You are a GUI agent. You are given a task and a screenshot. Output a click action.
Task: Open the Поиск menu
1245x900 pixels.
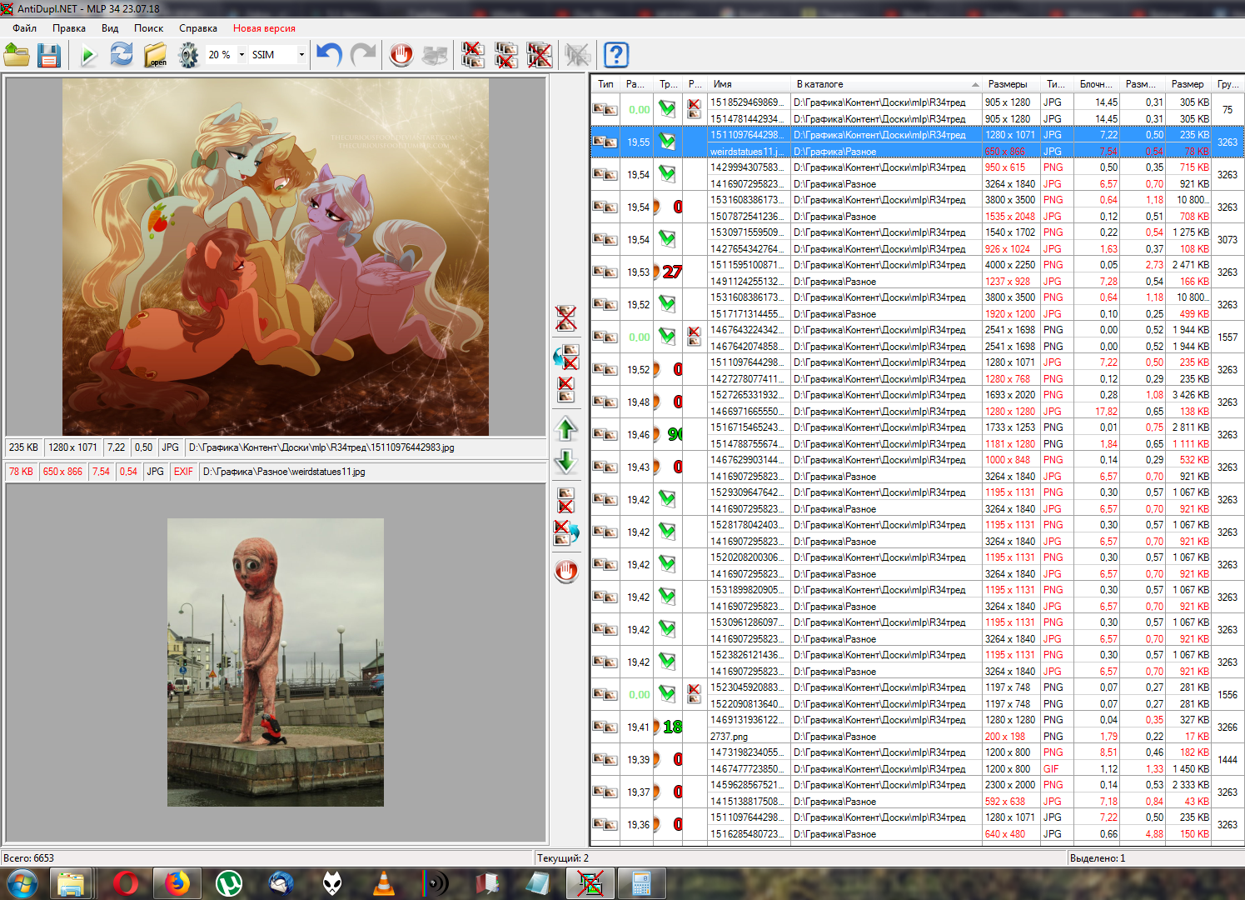pyautogui.click(x=149, y=28)
